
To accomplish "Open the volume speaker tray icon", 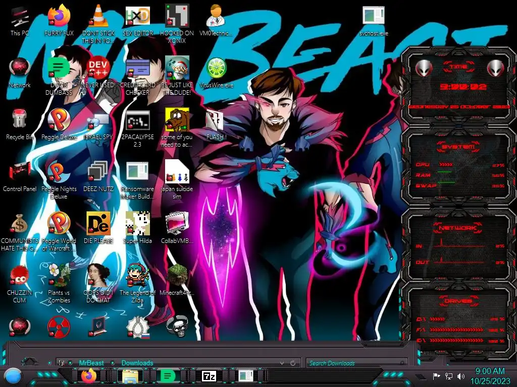I will [x=461, y=376].
